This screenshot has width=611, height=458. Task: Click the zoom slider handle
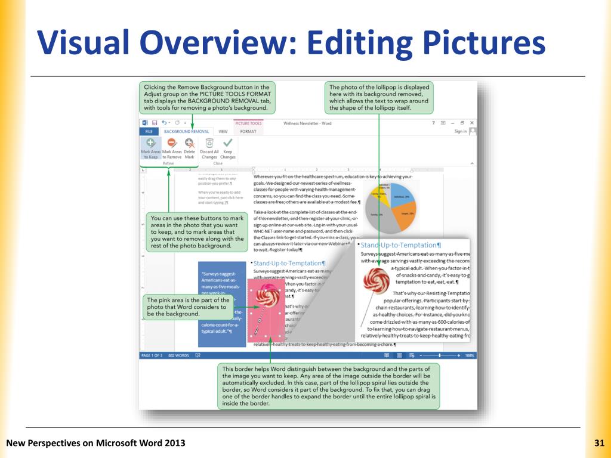440,355
